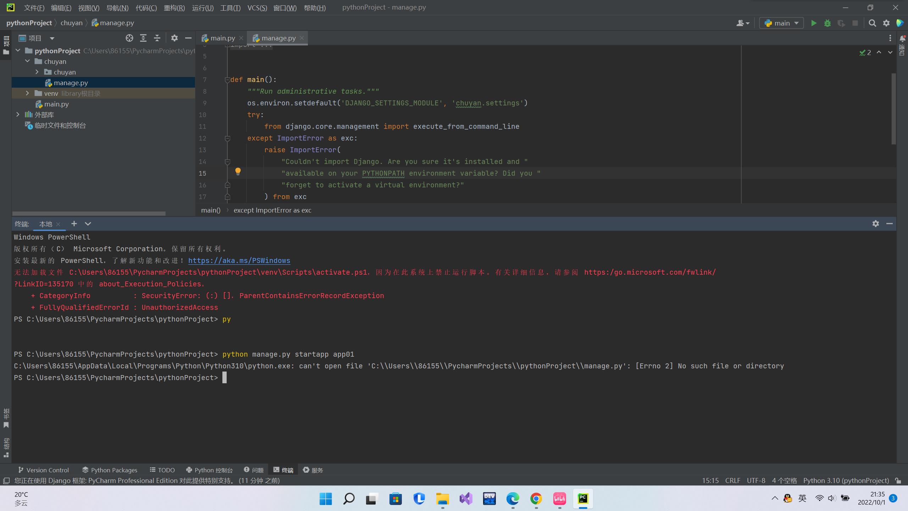
Task: Open Search Everywhere magnifier icon
Action: click(x=872, y=23)
